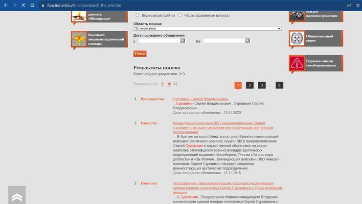The image size is (362, 204).
Task: Open the Военный энциклопедический словарь banner text
Action: click(106, 40)
